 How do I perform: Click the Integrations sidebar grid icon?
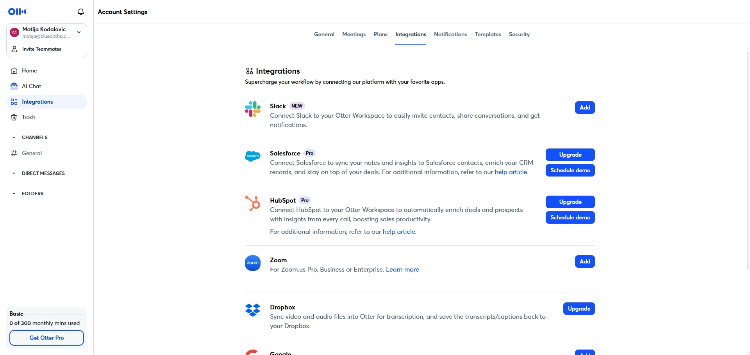click(x=14, y=102)
